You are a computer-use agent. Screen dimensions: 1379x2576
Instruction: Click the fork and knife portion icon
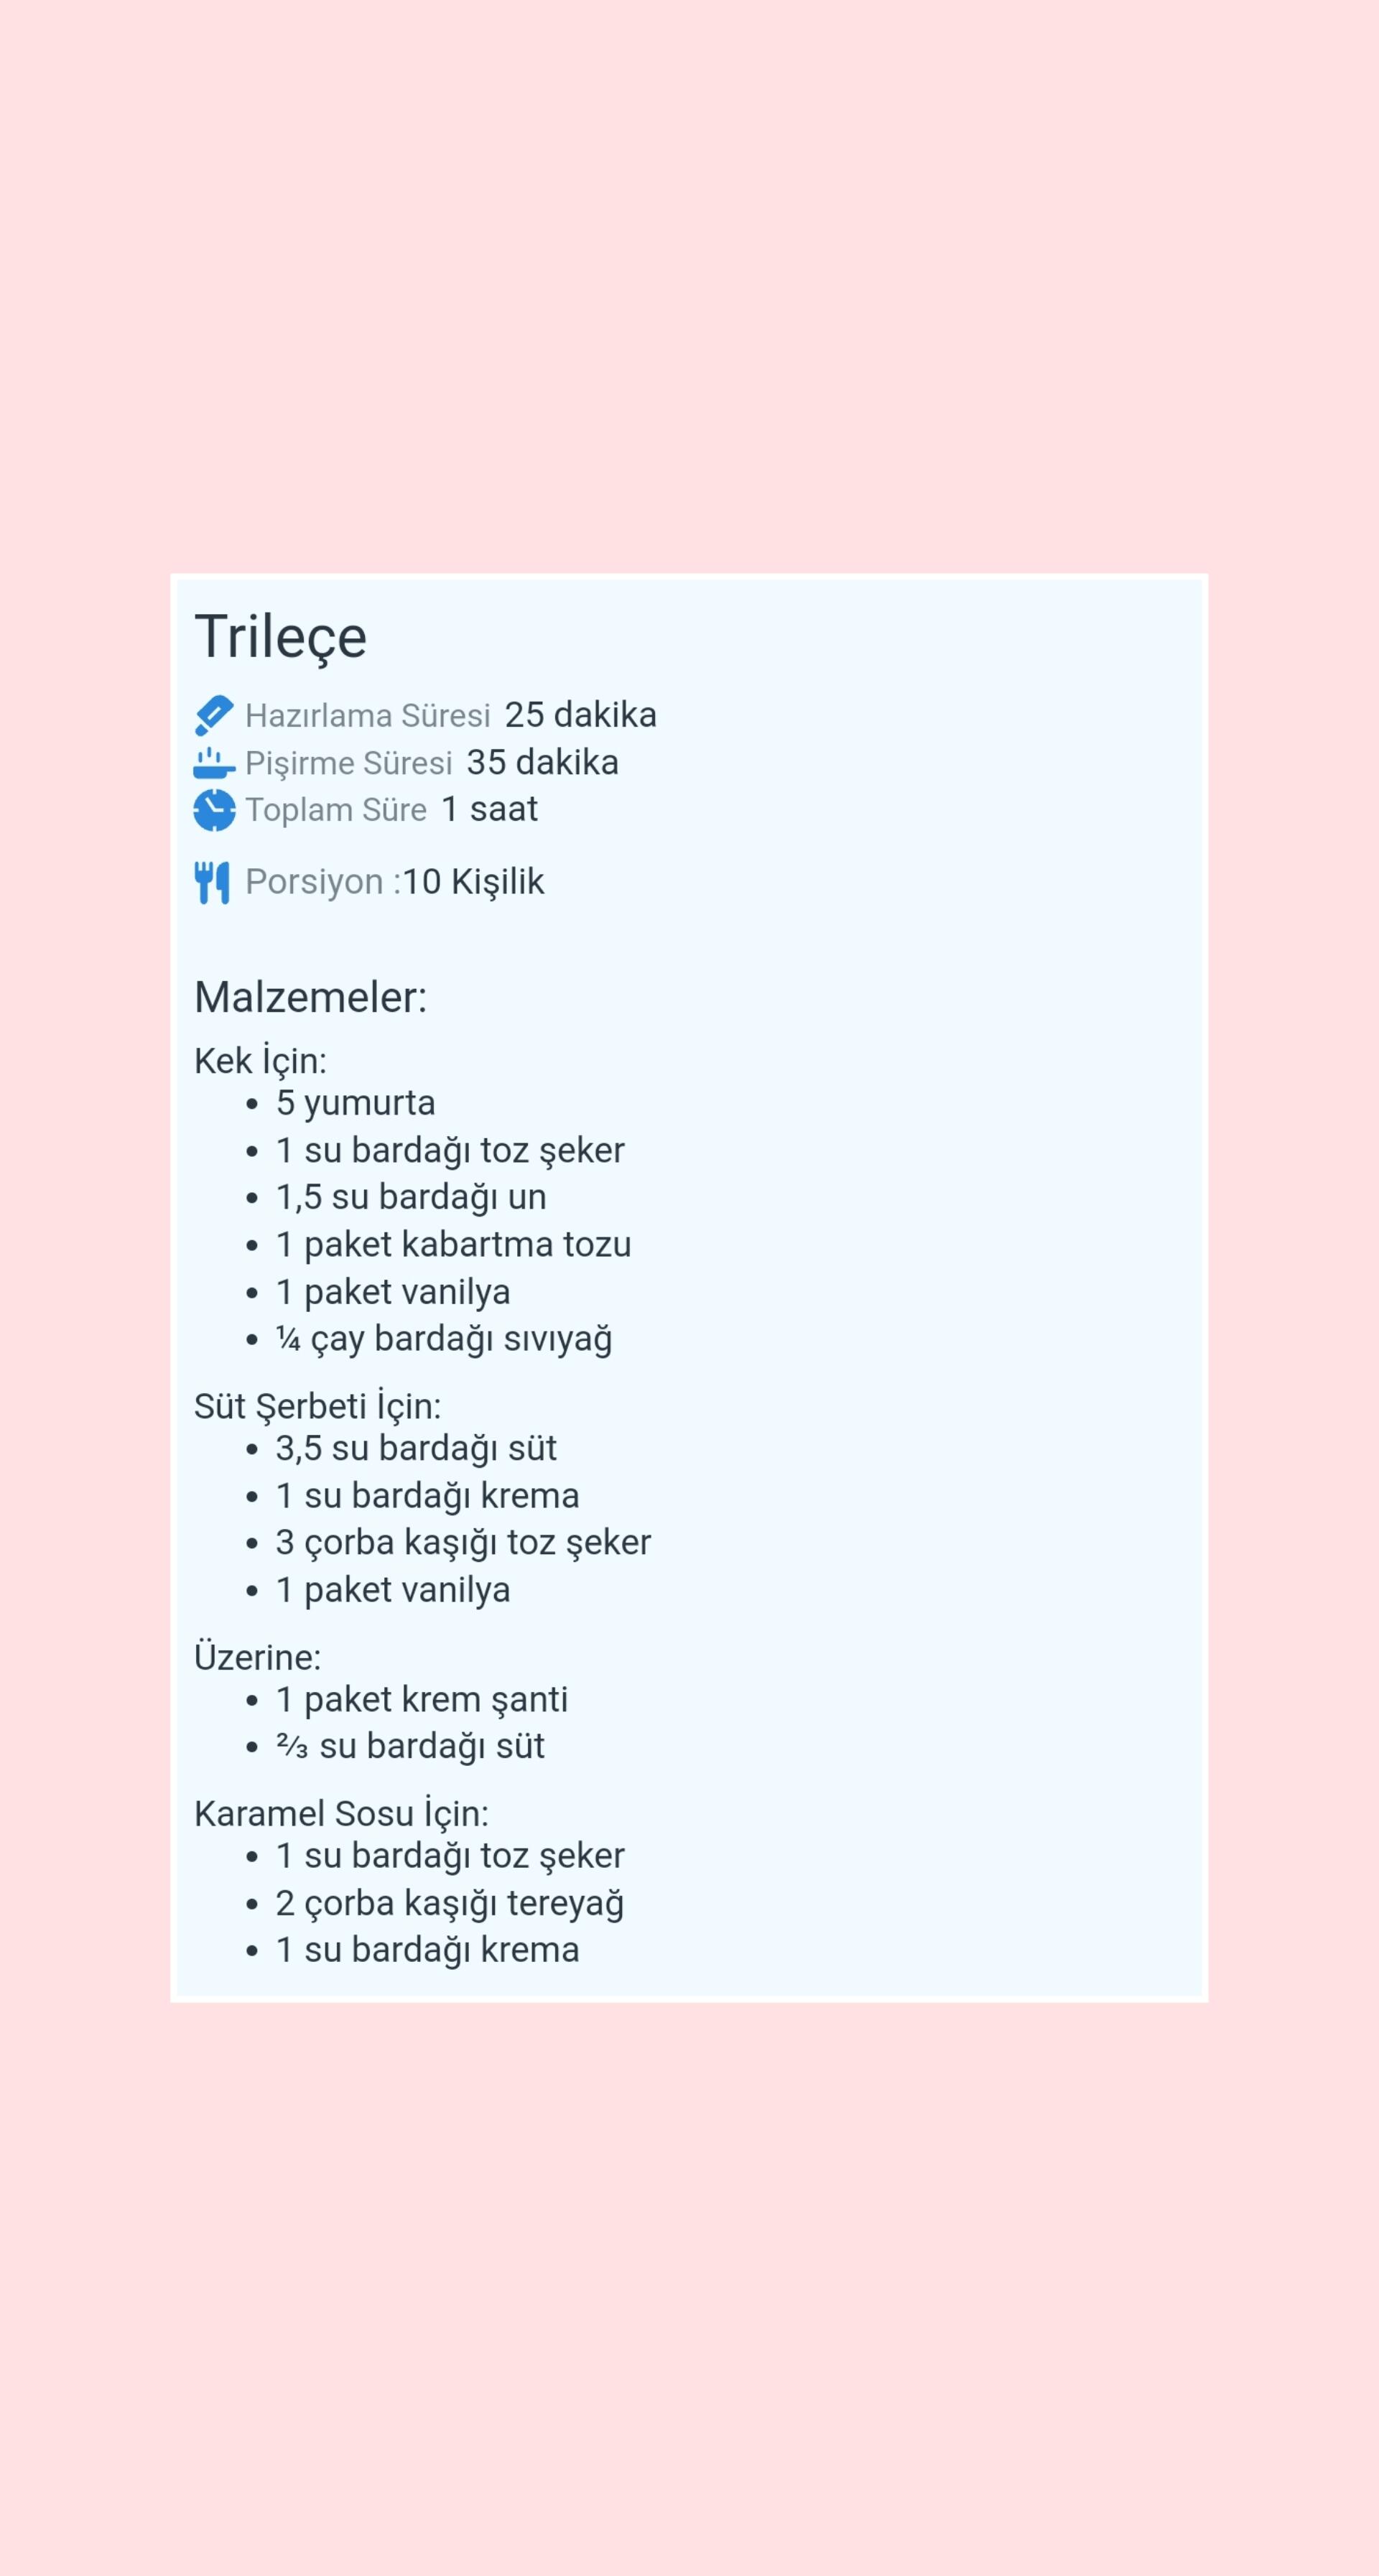(x=212, y=883)
